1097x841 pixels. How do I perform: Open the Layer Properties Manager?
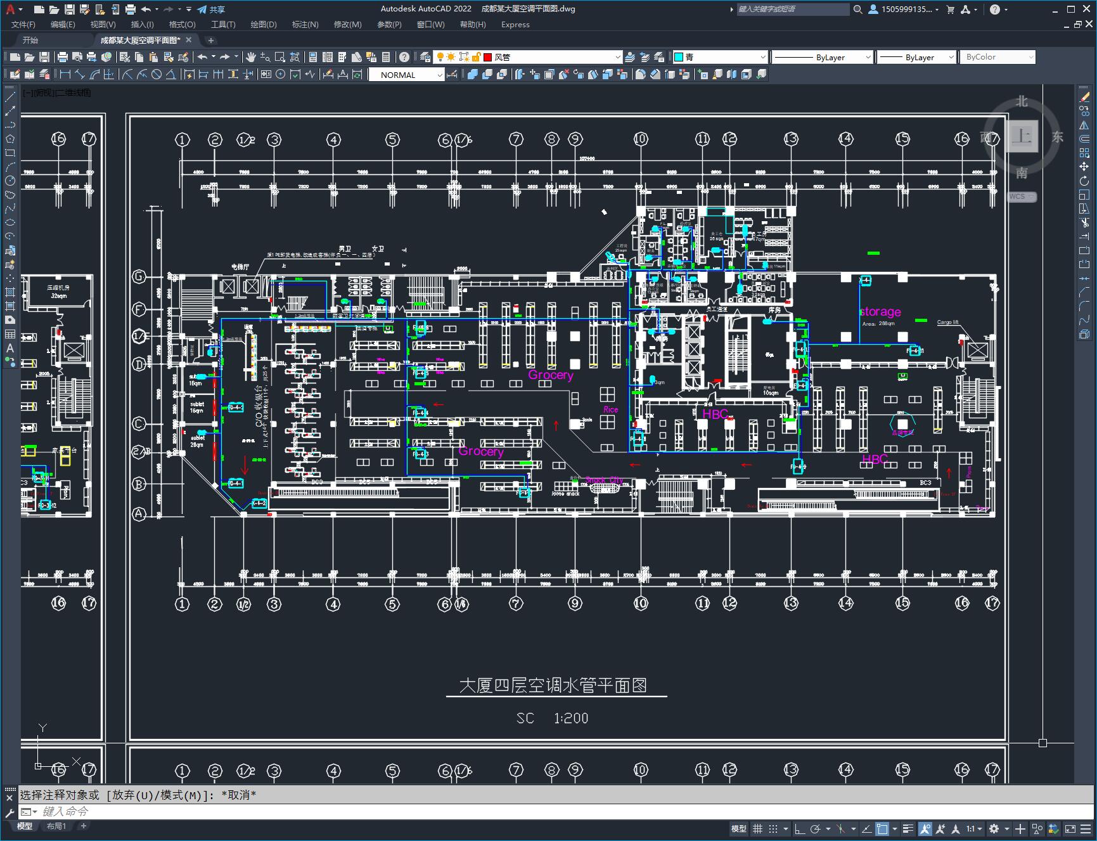(425, 57)
